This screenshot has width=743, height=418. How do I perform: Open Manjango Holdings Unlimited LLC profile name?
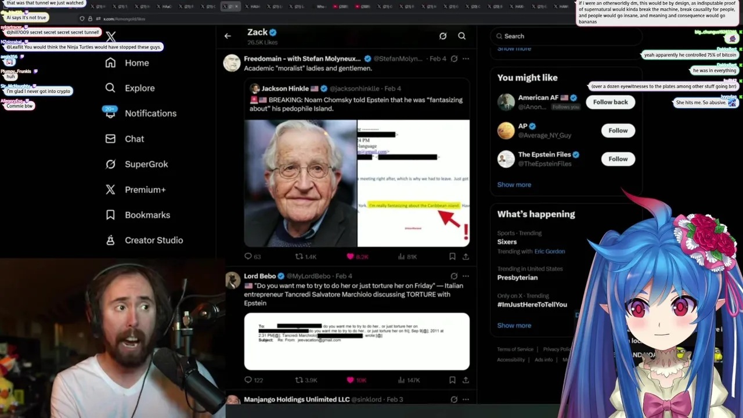pyautogui.click(x=297, y=399)
